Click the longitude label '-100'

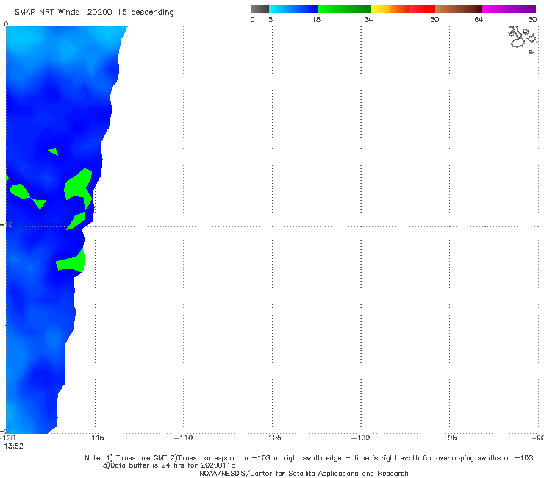361,438
